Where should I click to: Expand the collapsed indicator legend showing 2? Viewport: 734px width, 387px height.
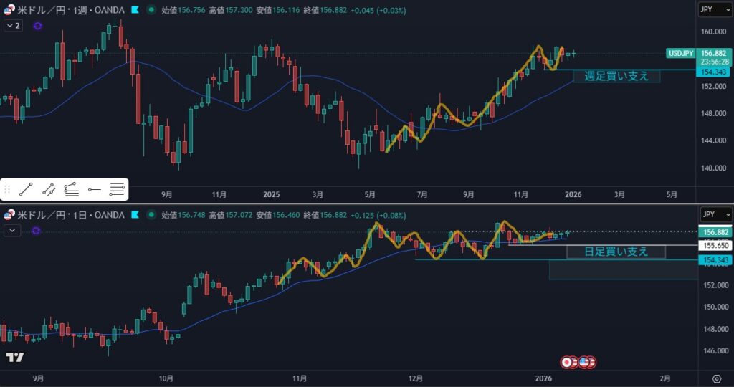point(13,25)
